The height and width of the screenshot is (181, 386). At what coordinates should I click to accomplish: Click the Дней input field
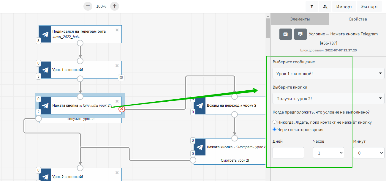click(x=288, y=153)
